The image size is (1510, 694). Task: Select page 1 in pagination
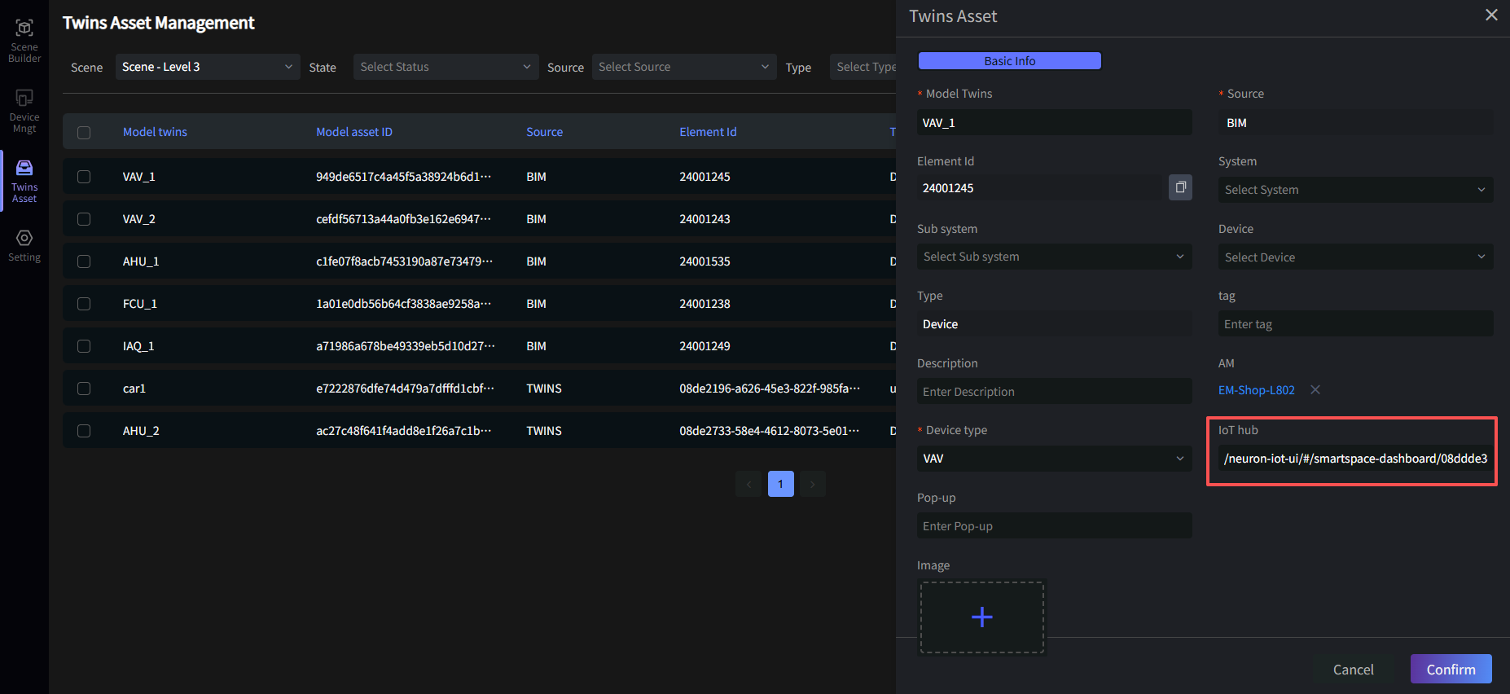click(780, 484)
